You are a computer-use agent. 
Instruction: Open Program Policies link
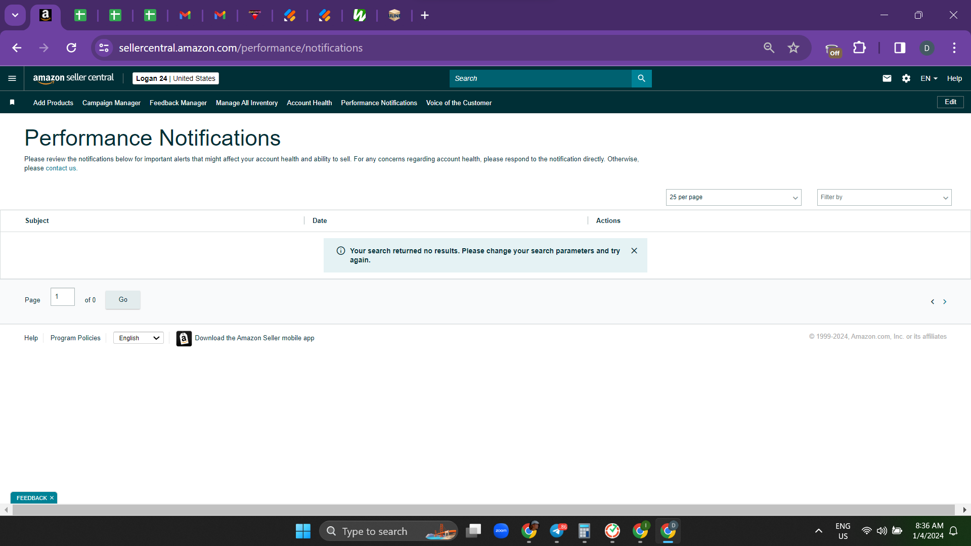(x=75, y=338)
